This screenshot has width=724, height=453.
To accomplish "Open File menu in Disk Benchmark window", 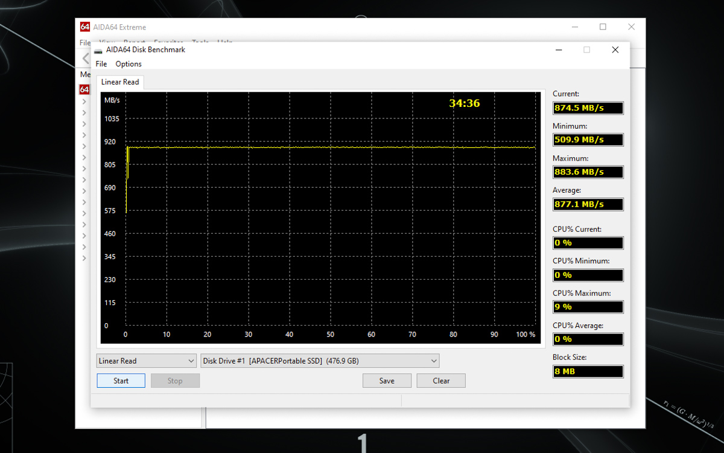I will pos(101,64).
